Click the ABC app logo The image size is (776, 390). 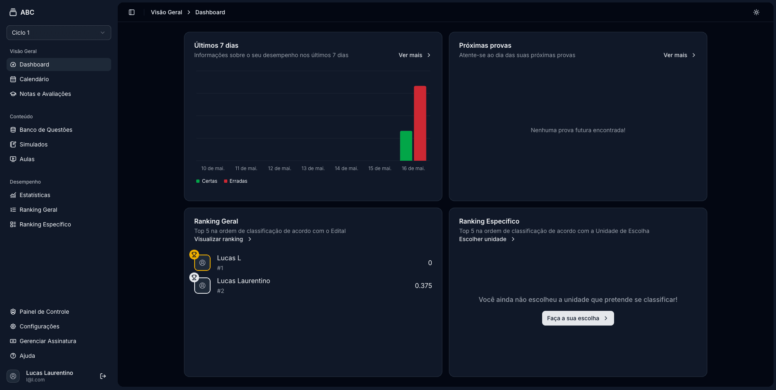click(22, 12)
